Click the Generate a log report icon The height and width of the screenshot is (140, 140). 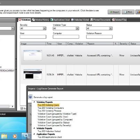30,97
